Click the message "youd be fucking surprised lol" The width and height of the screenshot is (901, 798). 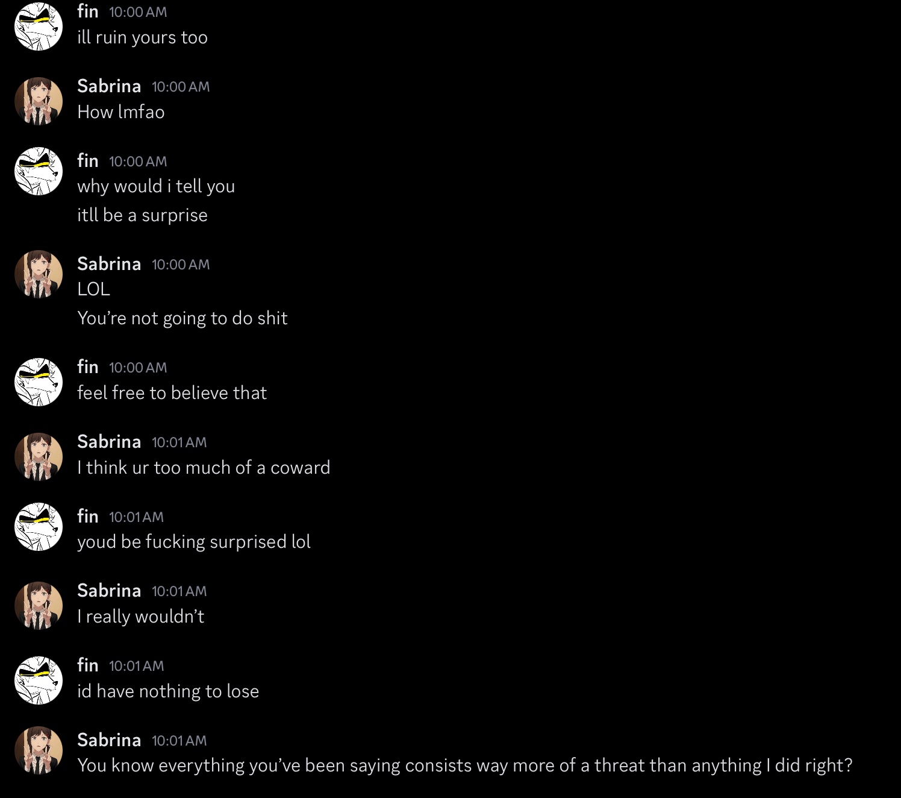click(194, 542)
